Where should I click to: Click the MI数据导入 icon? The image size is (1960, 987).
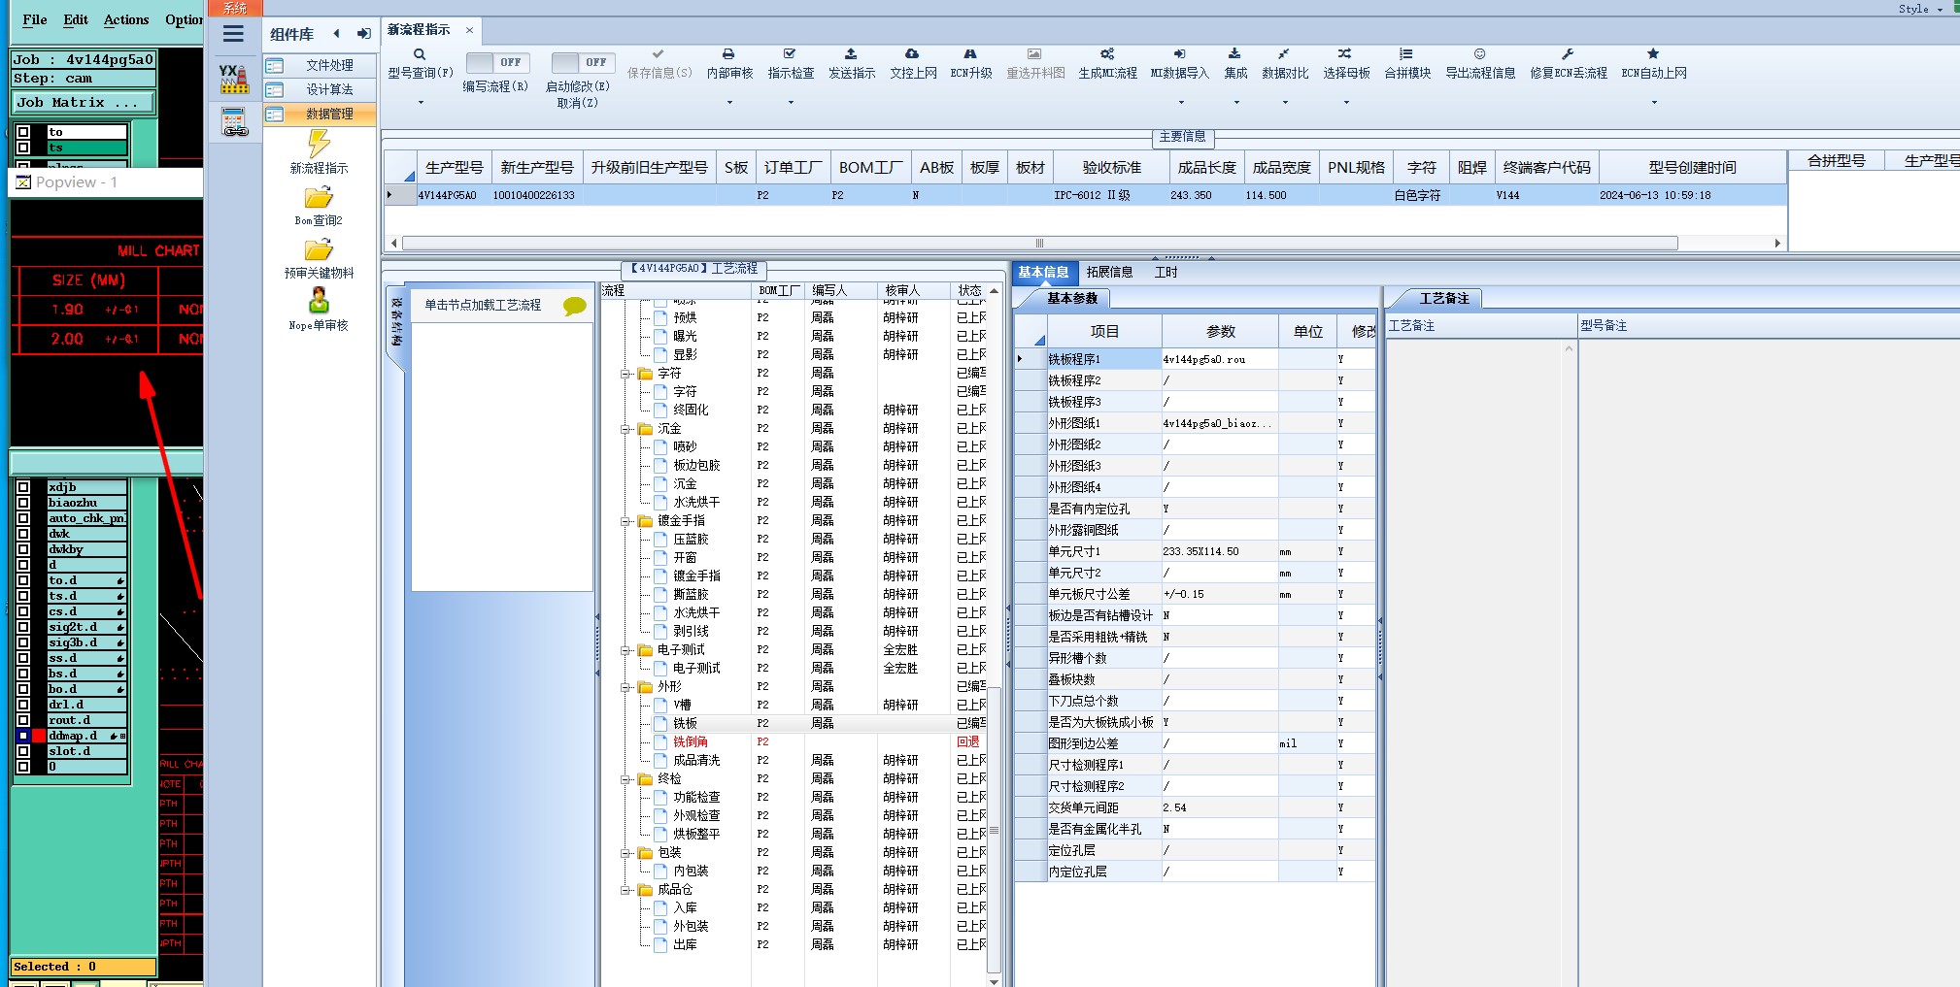click(x=1179, y=54)
